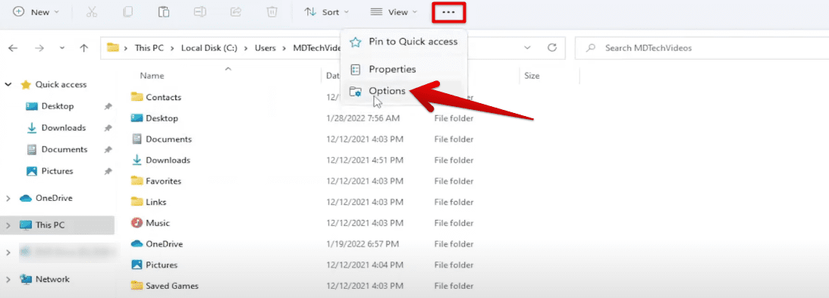The height and width of the screenshot is (298, 829).
Task: Click the Downloads pin icon in sidebar
Action: [x=108, y=128]
